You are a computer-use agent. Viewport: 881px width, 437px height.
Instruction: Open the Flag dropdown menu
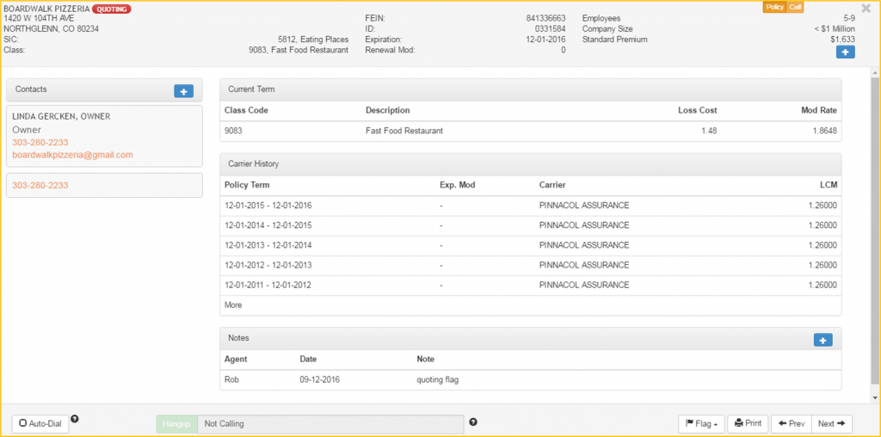[x=701, y=423]
